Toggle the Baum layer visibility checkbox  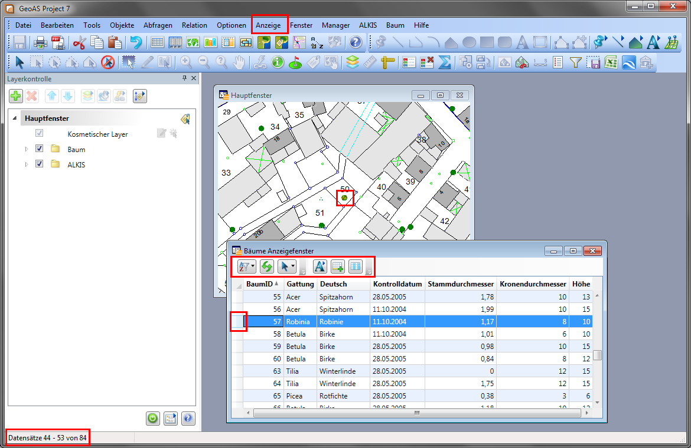[x=39, y=149]
